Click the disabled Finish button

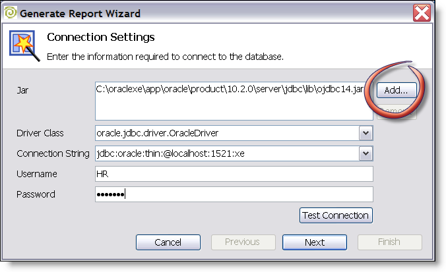(x=390, y=242)
